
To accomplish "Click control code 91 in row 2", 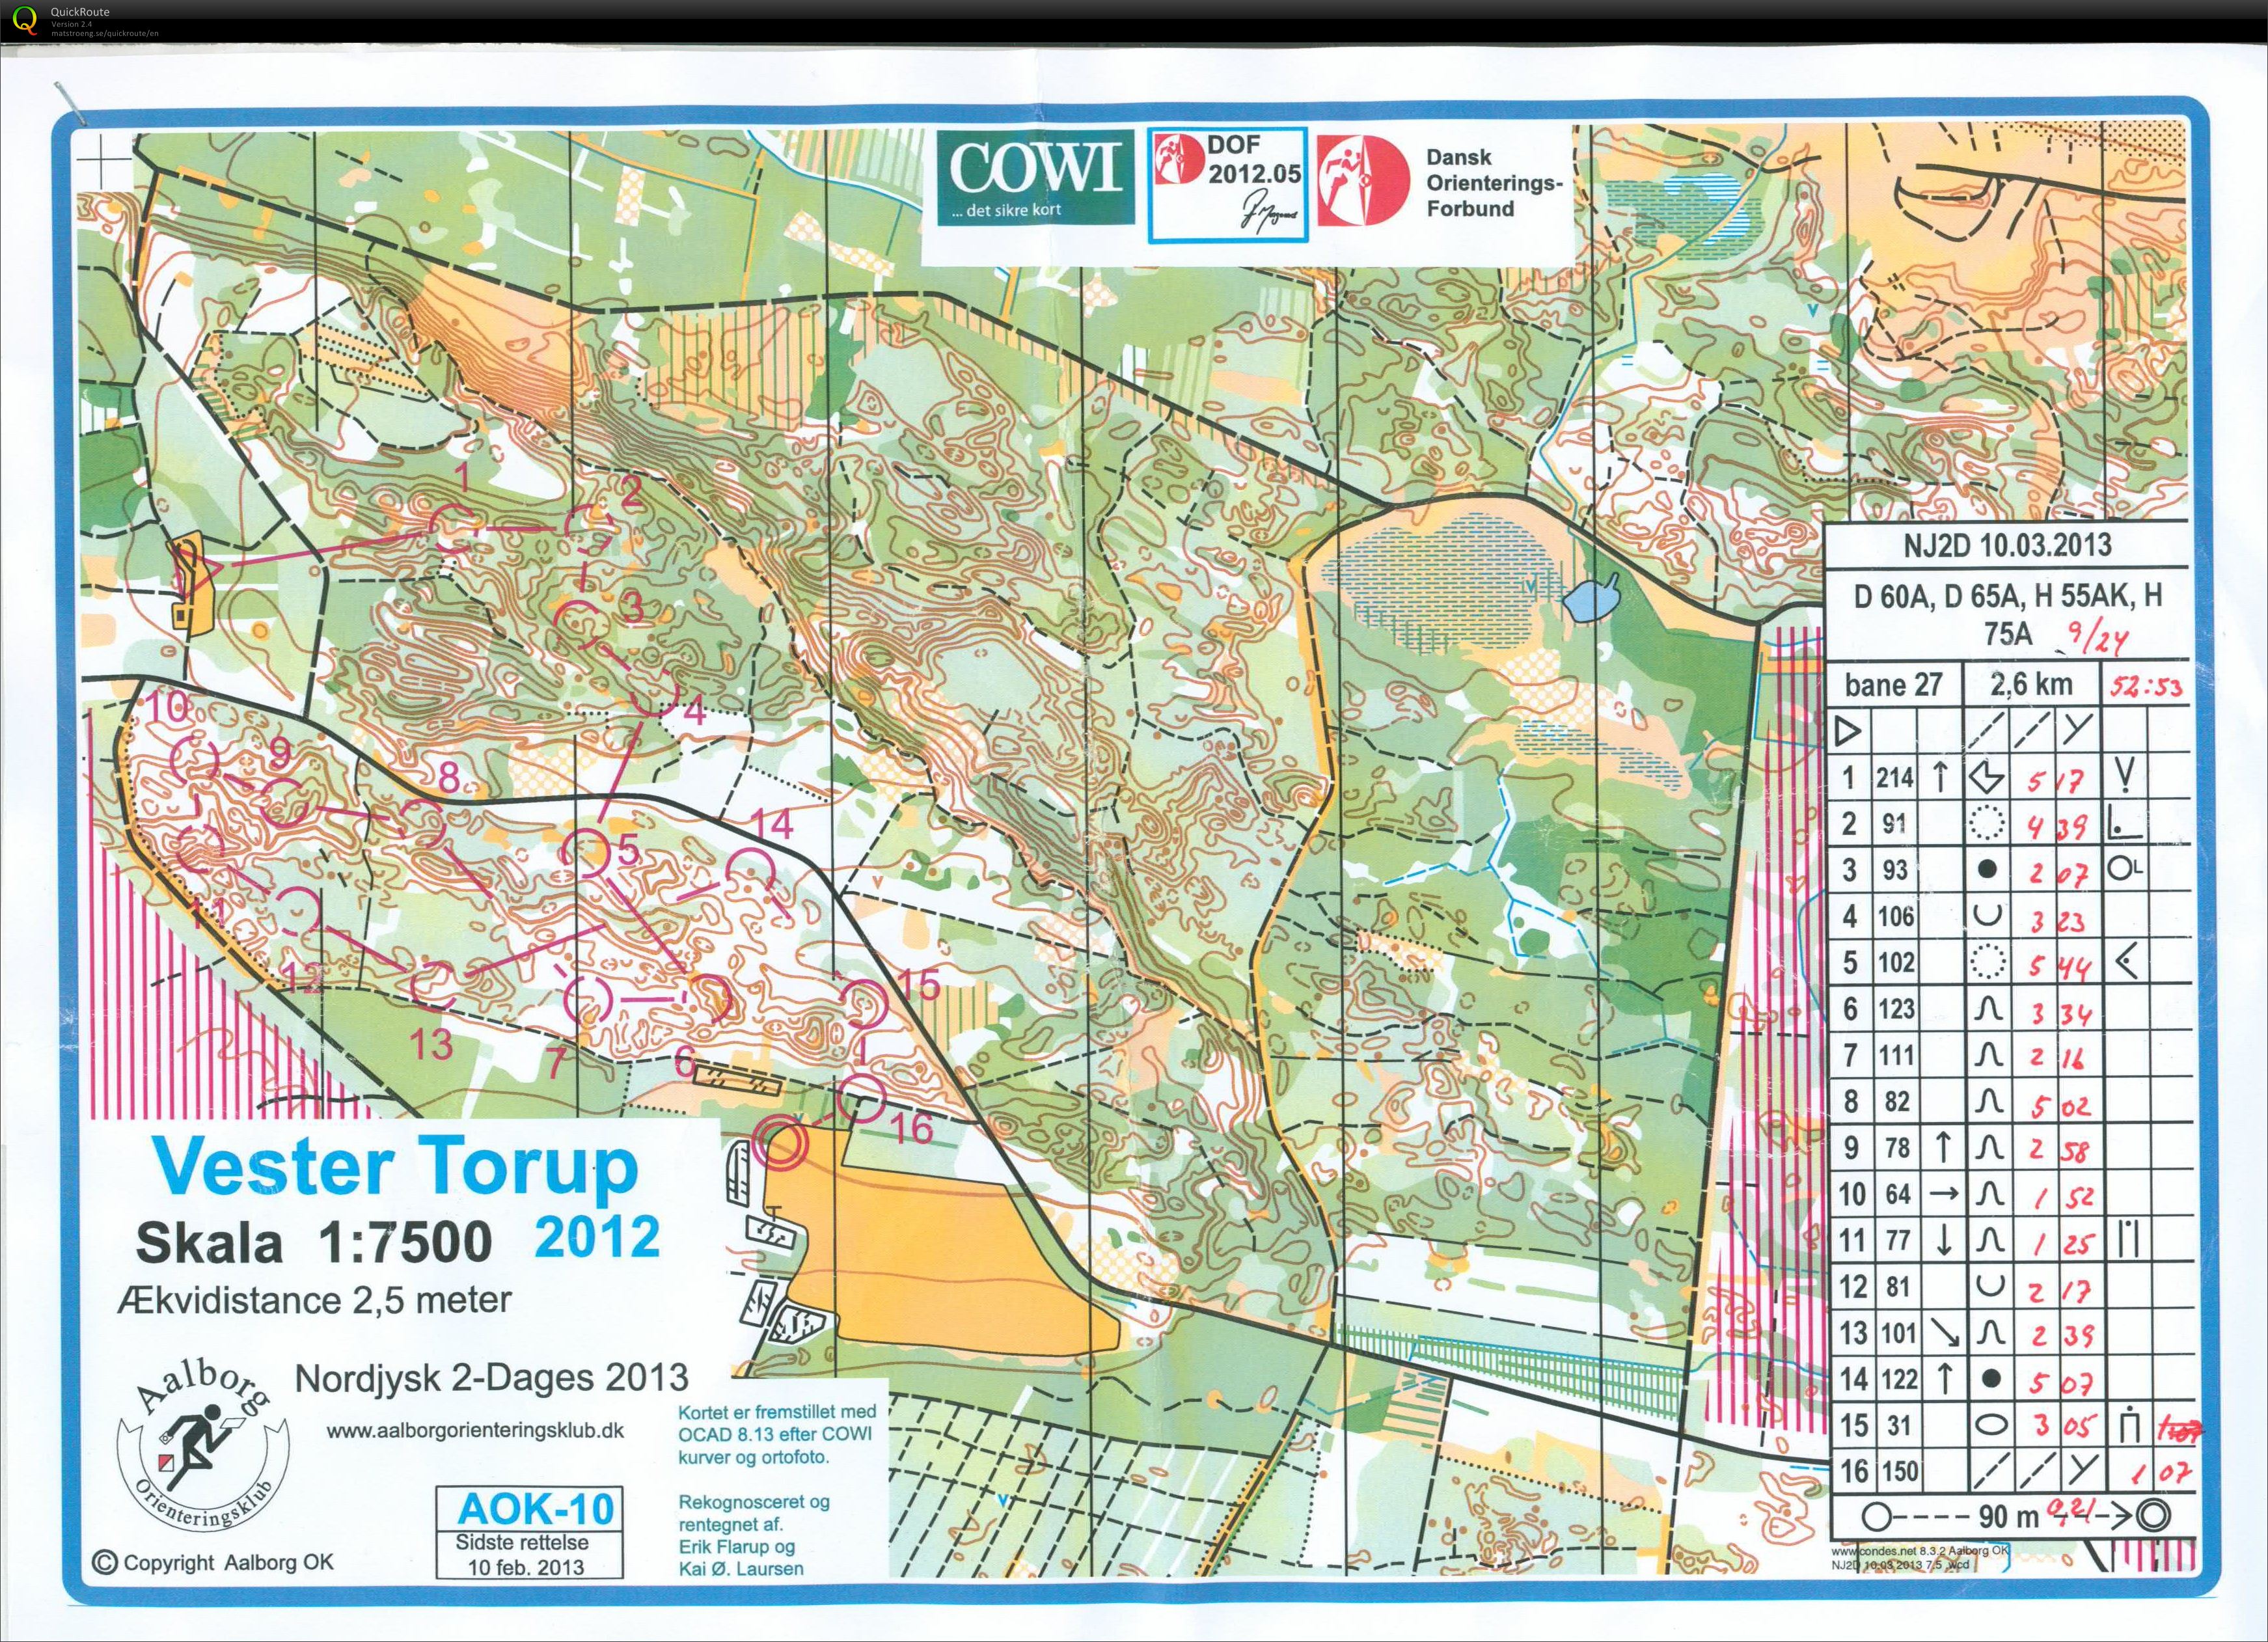I will coord(1895,824).
